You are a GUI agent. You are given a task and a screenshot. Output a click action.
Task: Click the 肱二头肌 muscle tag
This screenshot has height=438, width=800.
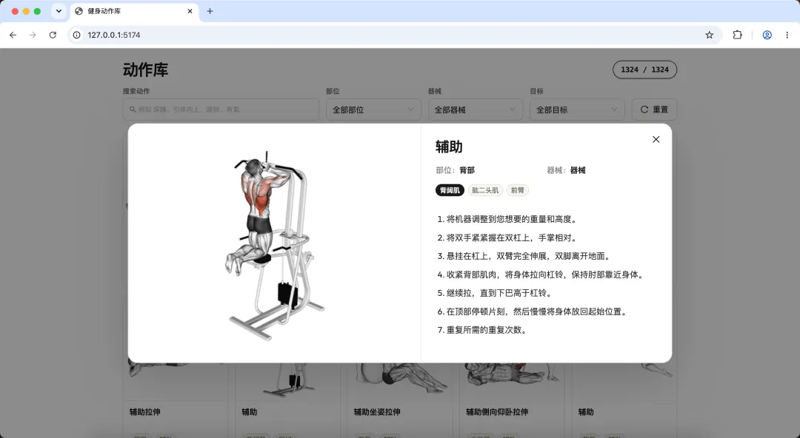(485, 190)
